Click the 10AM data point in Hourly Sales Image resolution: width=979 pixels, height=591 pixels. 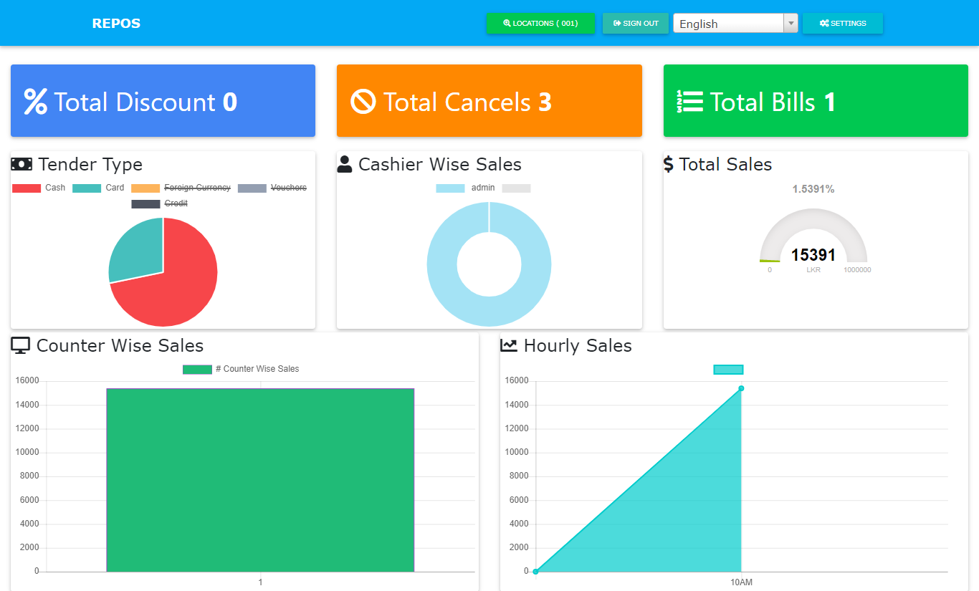tap(741, 388)
